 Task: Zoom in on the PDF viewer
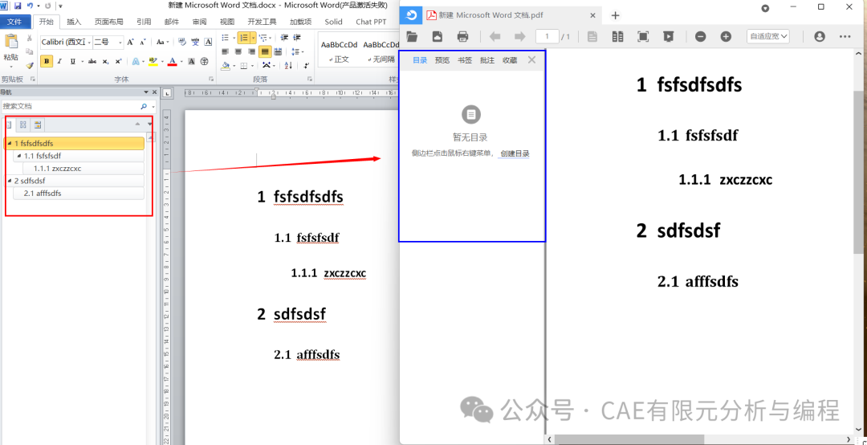pyautogui.click(x=726, y=36)
